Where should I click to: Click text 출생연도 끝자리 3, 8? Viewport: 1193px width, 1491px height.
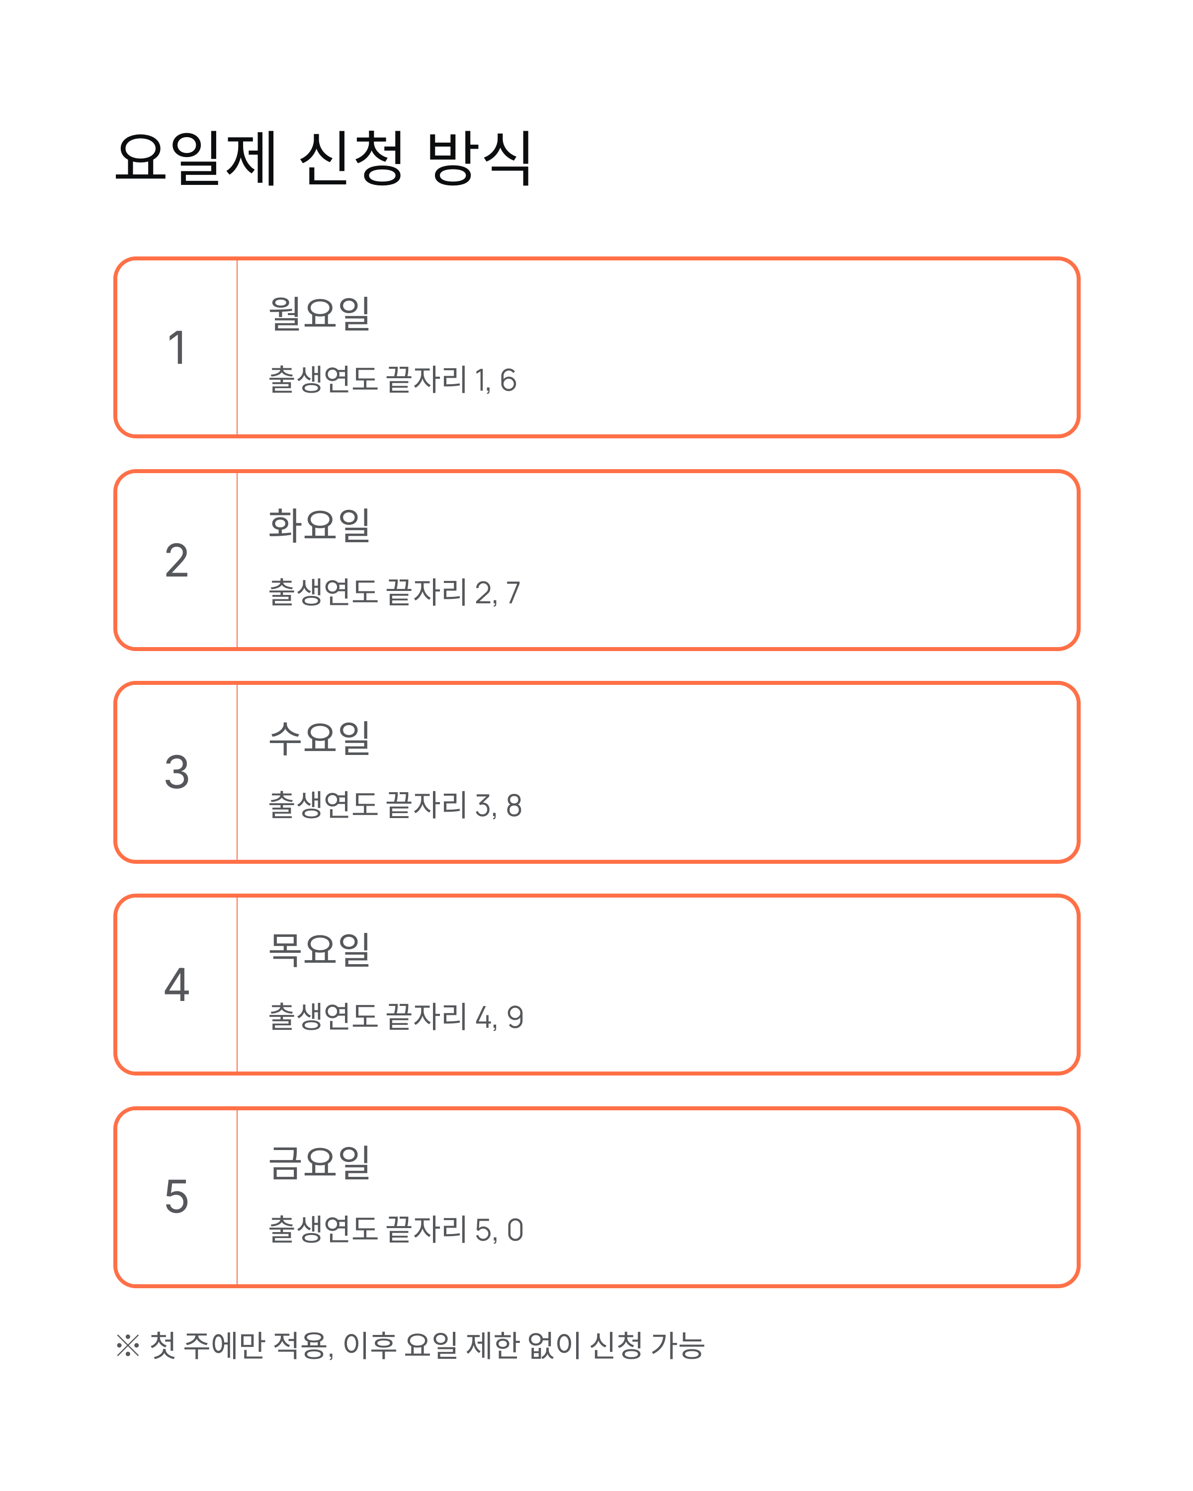395,805
